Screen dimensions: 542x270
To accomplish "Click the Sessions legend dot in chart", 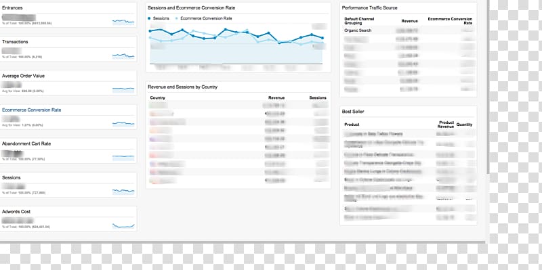I will coord(149,18).
